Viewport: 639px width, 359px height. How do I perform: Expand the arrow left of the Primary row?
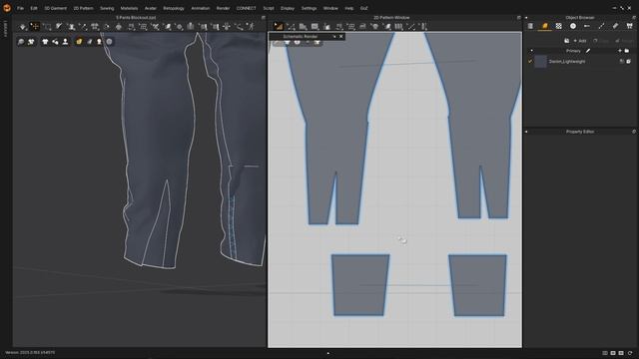click(x=531, y=51)
